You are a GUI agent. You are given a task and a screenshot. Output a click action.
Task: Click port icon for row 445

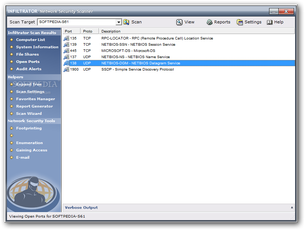[66, 51]
